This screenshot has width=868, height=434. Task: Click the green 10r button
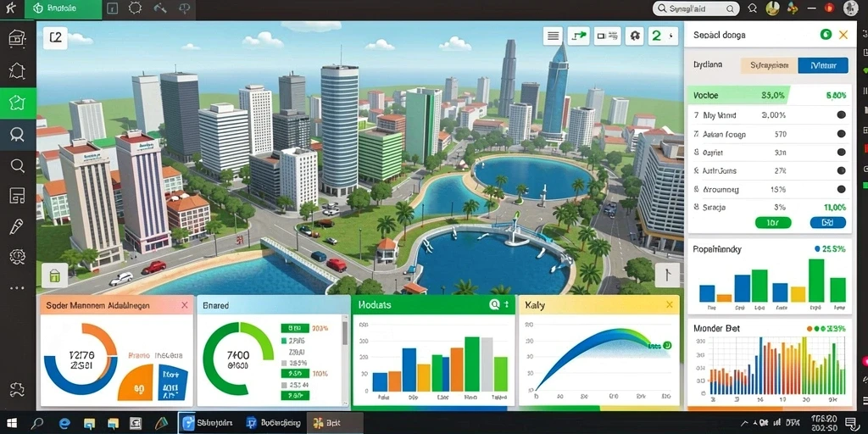[773, 223]
